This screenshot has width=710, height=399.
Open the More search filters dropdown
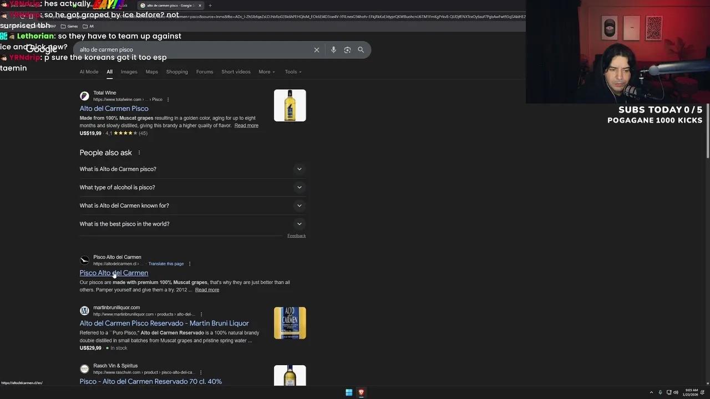pyautogui.click(x=266, y=71)
